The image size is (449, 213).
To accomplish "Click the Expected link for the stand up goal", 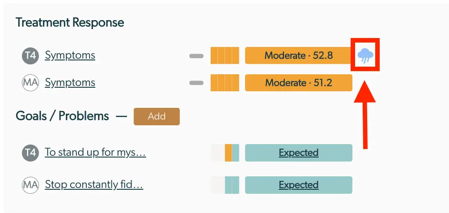I will 298,153.
